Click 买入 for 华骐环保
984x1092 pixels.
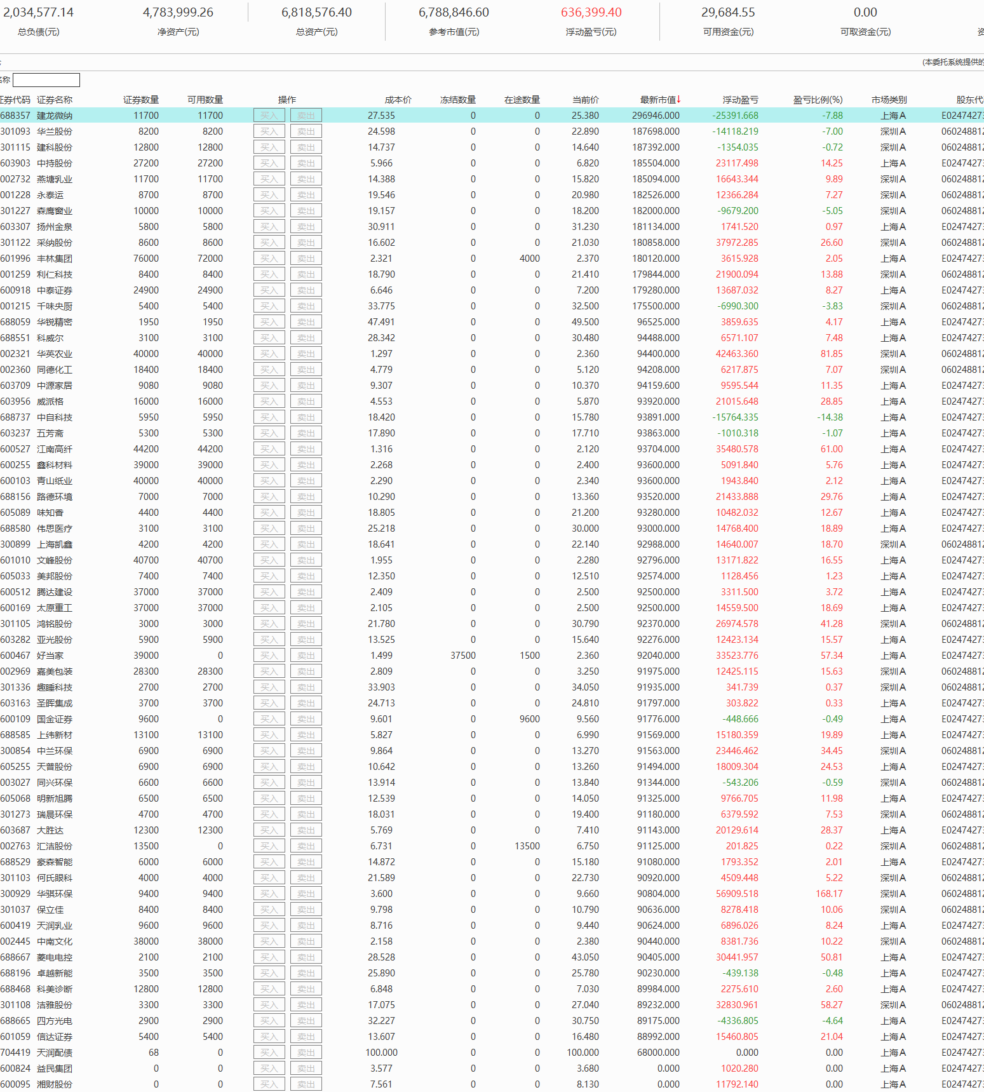(x=269, y=894)
